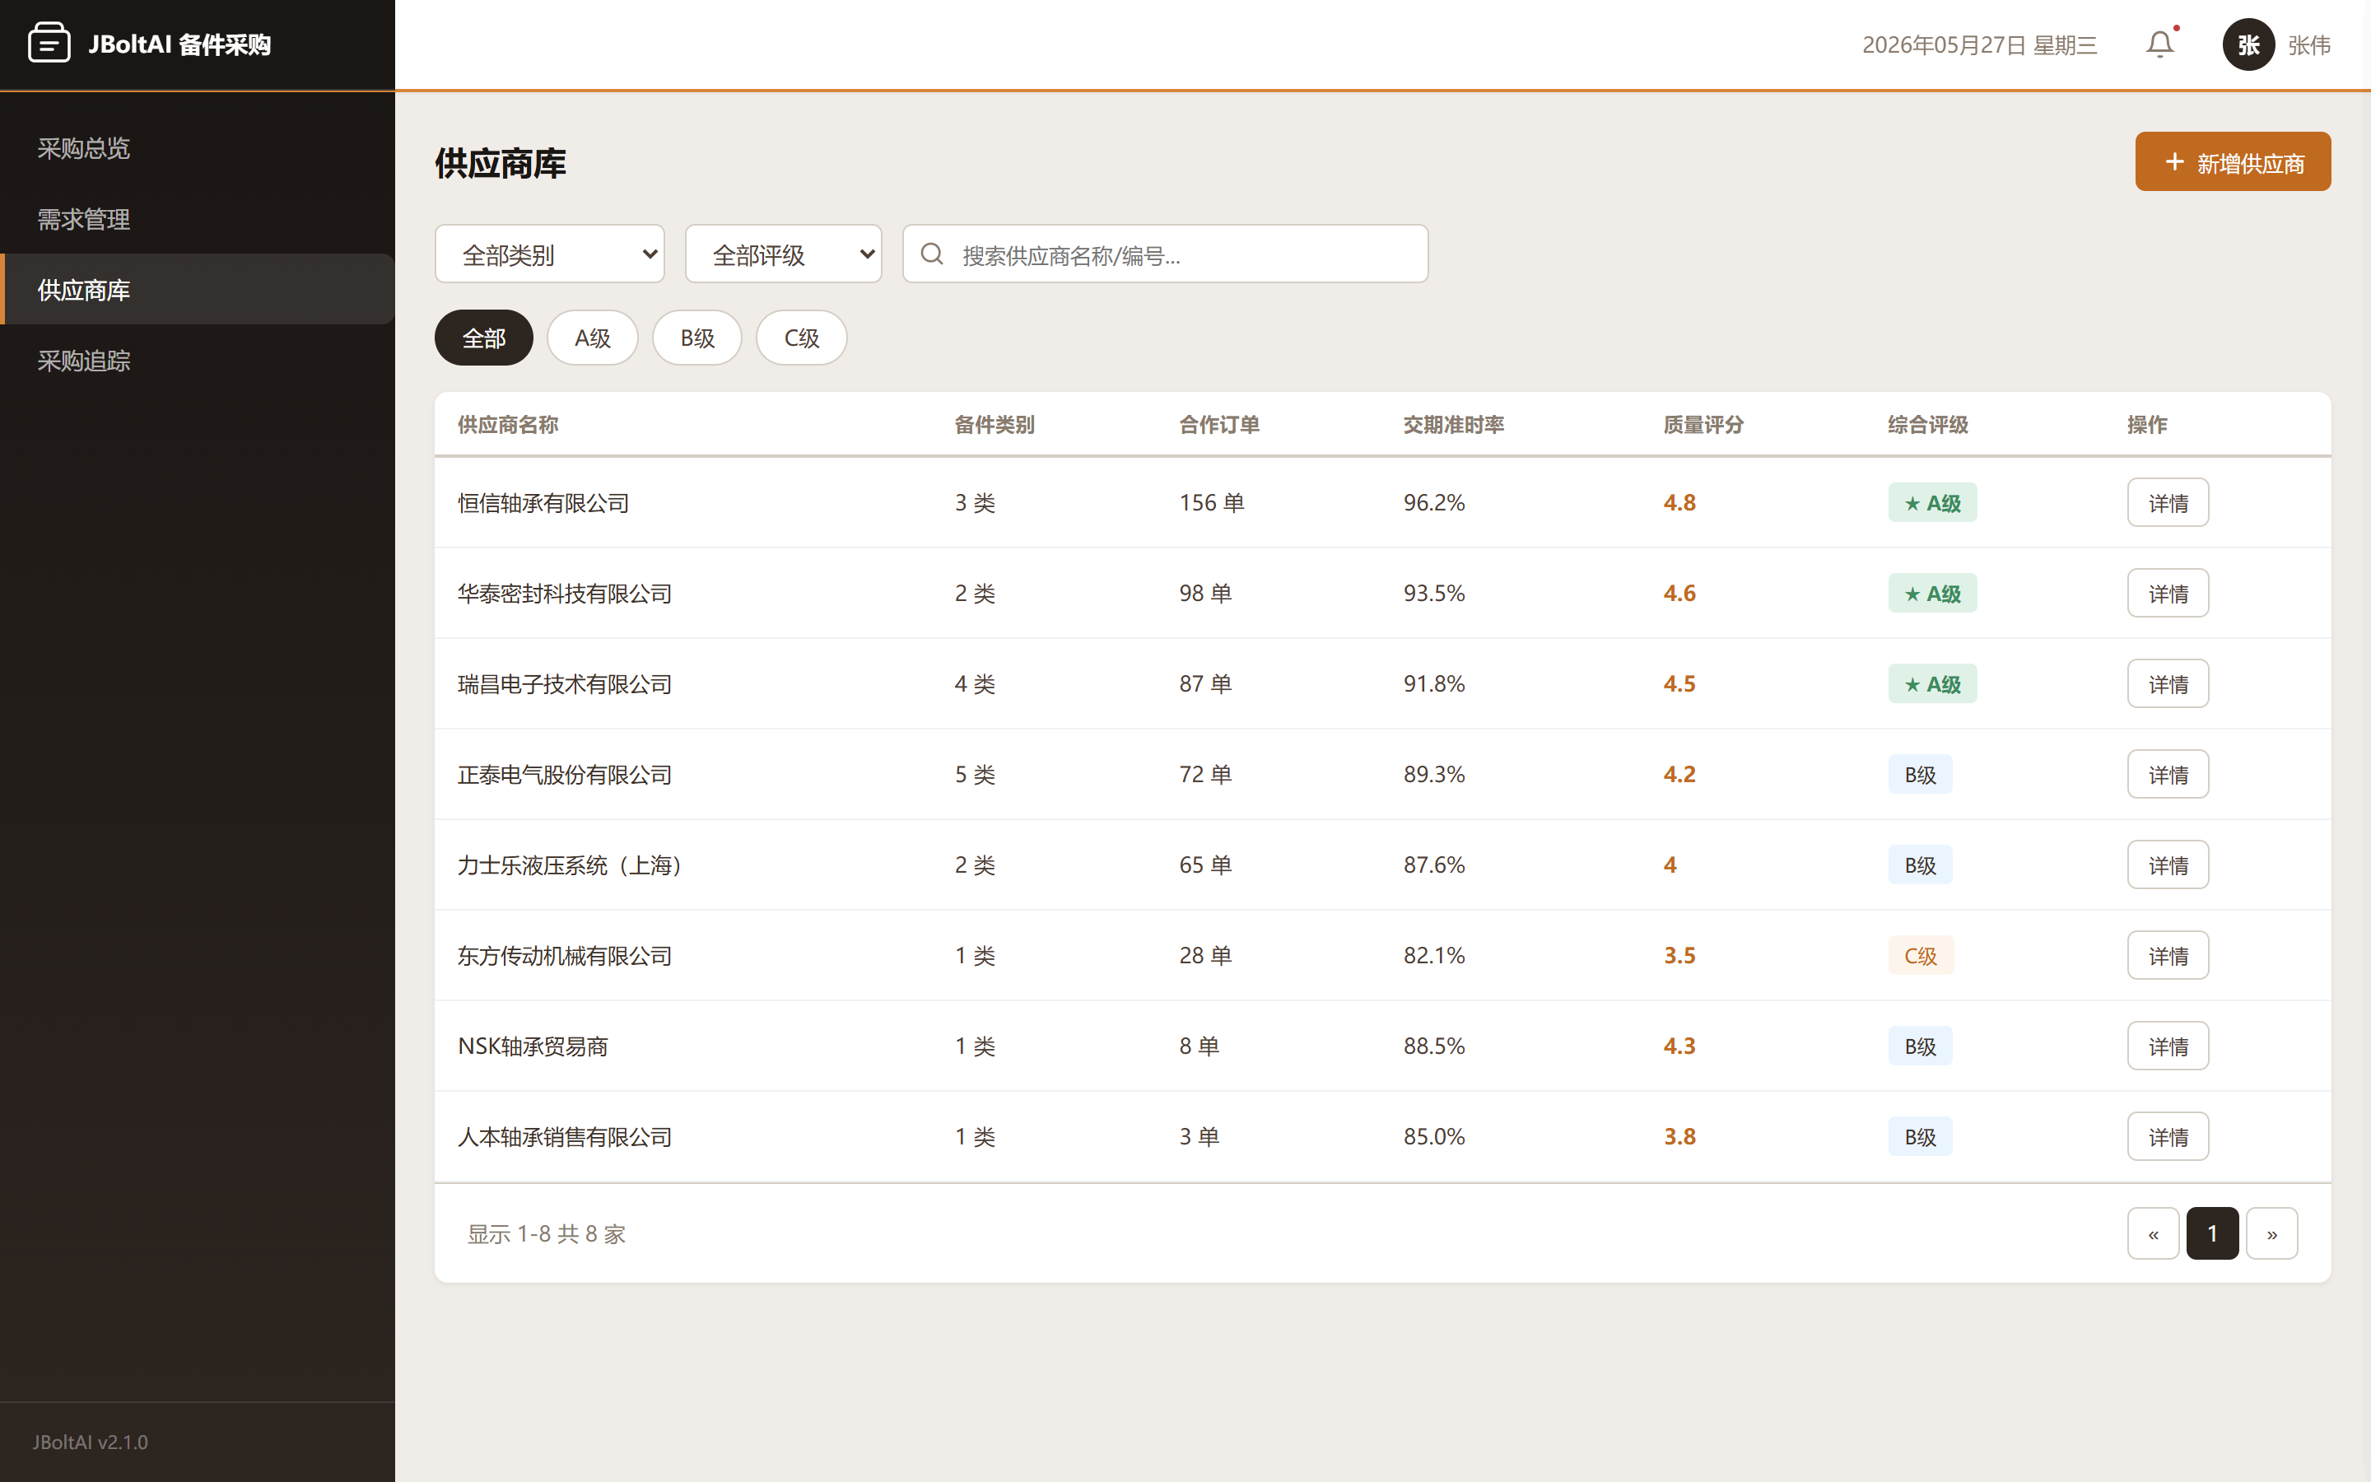This screenshot has height=1482, width=2371.
Task: Click the 交期准时率 column header
Action: (x=1453, y=424)
